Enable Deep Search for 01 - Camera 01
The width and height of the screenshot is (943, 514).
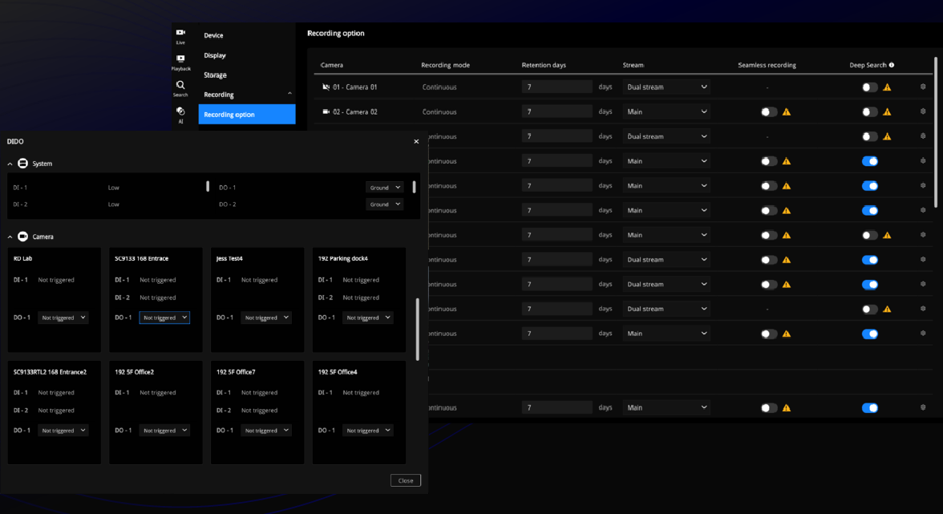pos(869,87)
